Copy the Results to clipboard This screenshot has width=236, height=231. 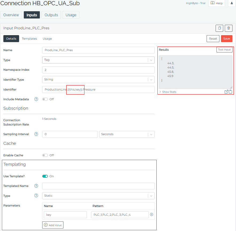click(x=230, y=92)
